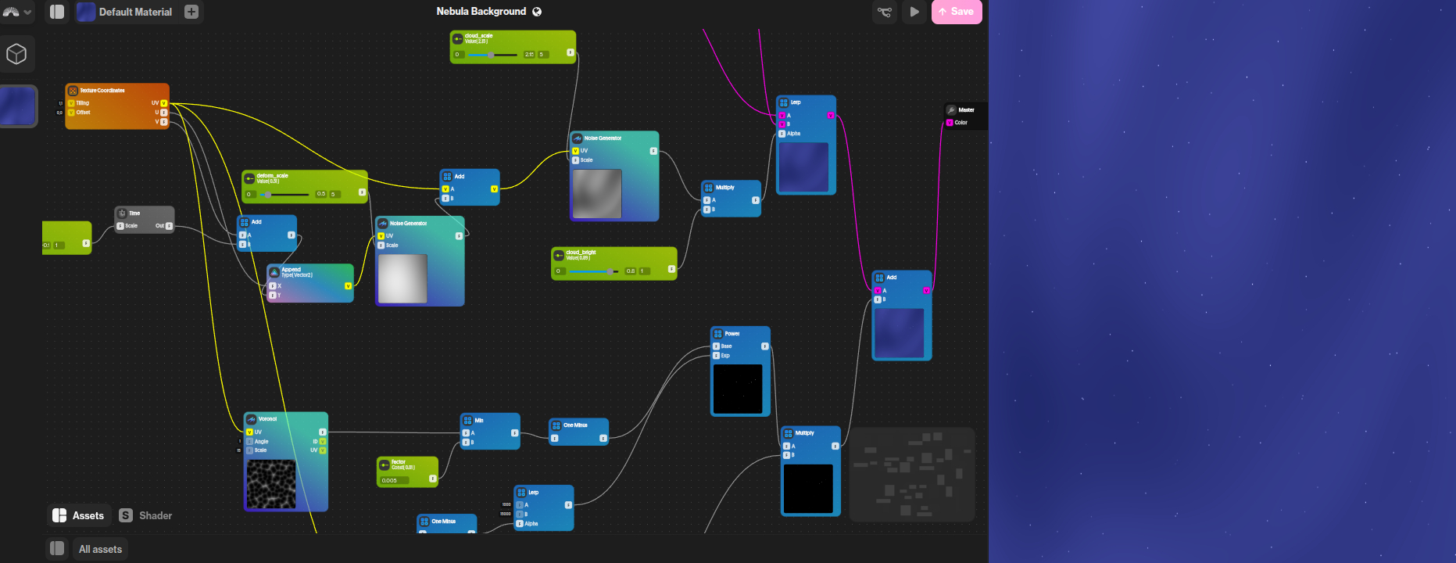Click the globe icon next to Nebula Background
This screenshot has width=1456, height=563.
tap(537, 12)
